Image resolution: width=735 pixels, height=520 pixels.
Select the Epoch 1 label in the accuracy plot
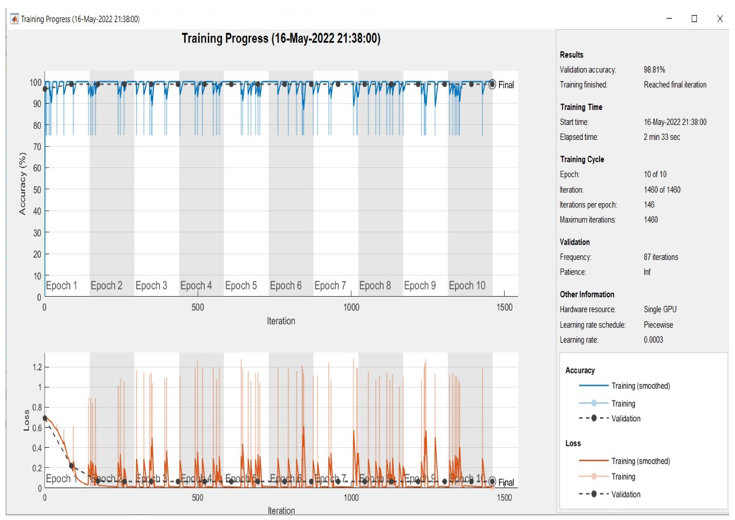(x=61, y=286)
